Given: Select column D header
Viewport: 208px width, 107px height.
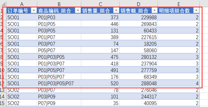Looking at the screenshot, I should 139,4.
